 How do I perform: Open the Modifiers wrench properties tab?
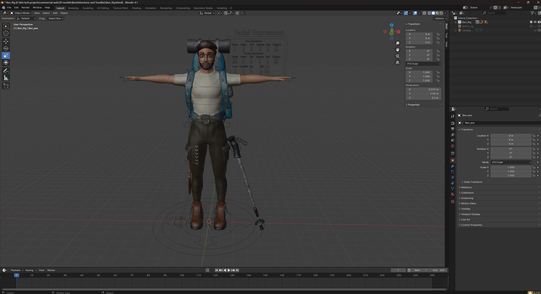point(453,166)
